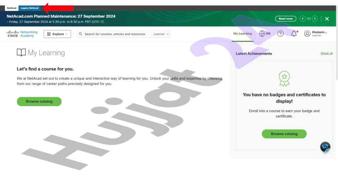Click the globe language icon
Viewport: 338px width, 190px height.
click(x=262, y=34)
